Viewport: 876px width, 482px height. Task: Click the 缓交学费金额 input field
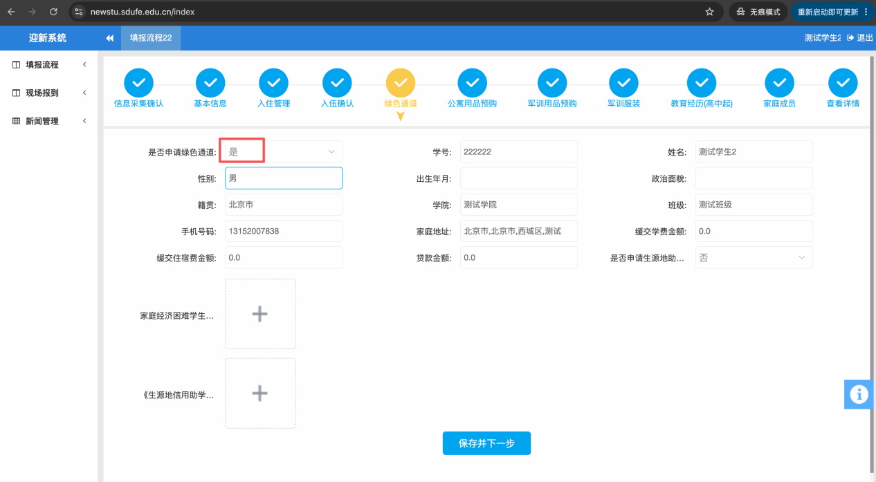[x=754, y=231]
